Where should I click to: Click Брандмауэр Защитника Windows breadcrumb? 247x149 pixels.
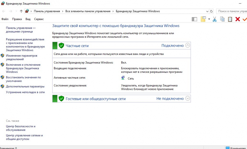click(138, 11)
